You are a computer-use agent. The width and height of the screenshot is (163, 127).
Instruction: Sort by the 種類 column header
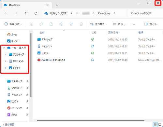(141, 33)
